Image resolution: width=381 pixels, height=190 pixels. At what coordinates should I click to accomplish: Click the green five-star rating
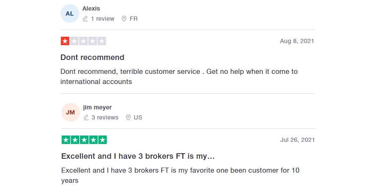tap(84, 140)
